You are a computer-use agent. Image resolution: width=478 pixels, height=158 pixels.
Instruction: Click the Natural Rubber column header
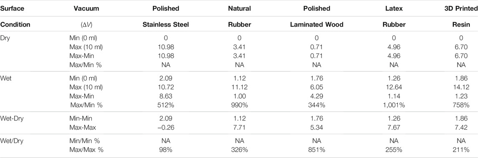(x=239, y=17)
